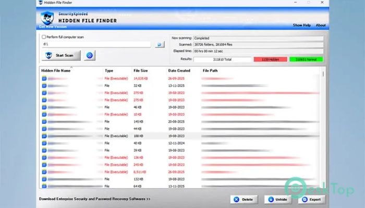This screenshot has height=208, width=365.
Task: Click the 46 KB file size cell
Action: (x=138, y=107)
